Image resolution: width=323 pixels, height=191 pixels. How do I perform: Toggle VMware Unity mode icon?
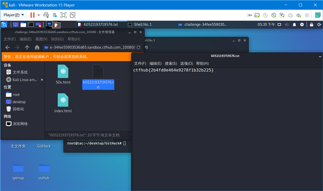click(x=73, y=15)
